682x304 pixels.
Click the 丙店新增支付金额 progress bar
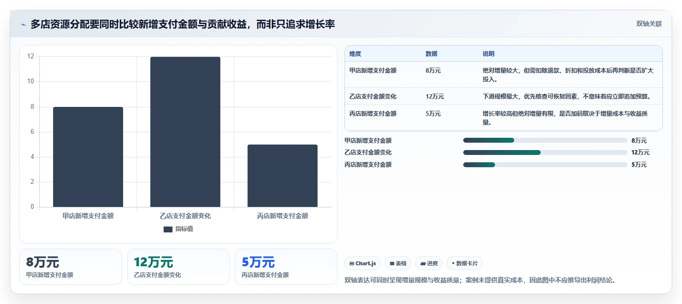click(x=545, y=165)
